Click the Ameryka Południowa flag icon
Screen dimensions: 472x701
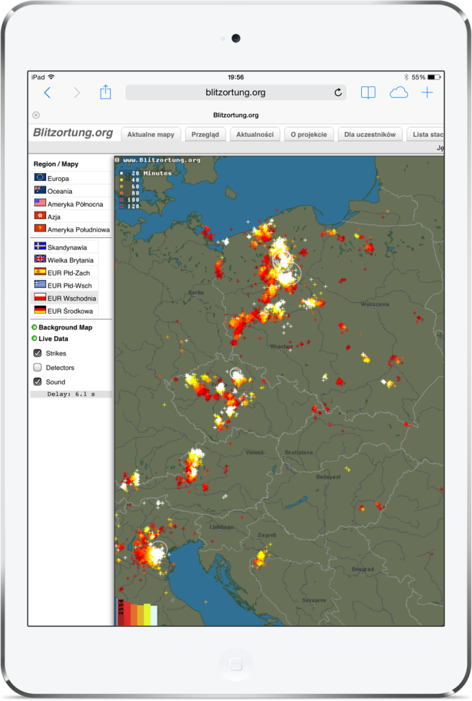click(40, 228)
